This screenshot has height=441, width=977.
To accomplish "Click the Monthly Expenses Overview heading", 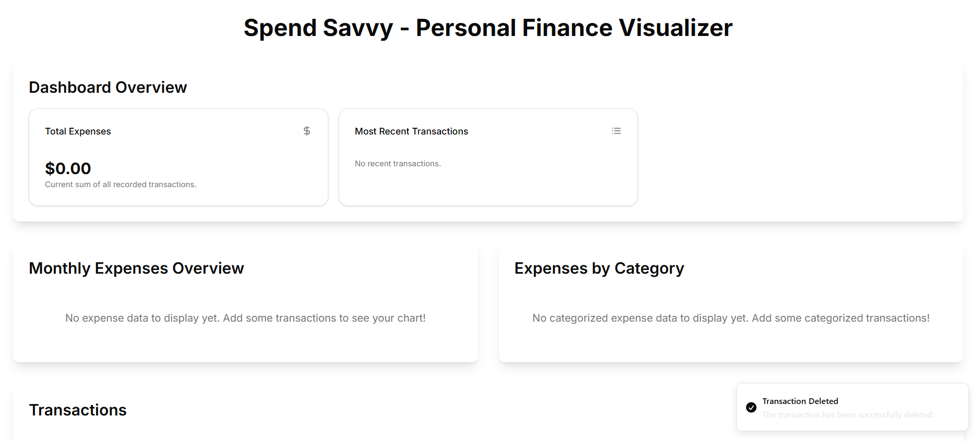I will click(x=136, y=268).
